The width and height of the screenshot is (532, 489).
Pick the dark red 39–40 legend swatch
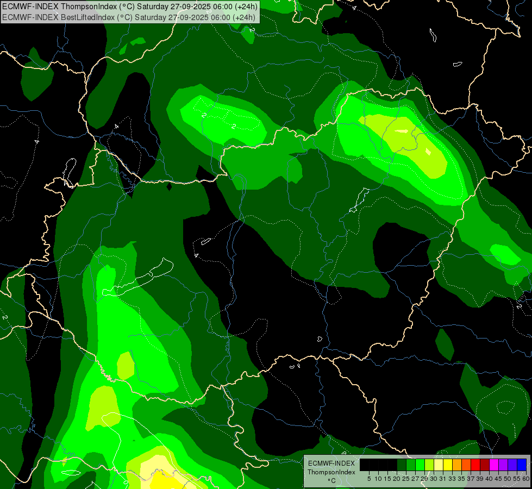[x=485, y=465]
